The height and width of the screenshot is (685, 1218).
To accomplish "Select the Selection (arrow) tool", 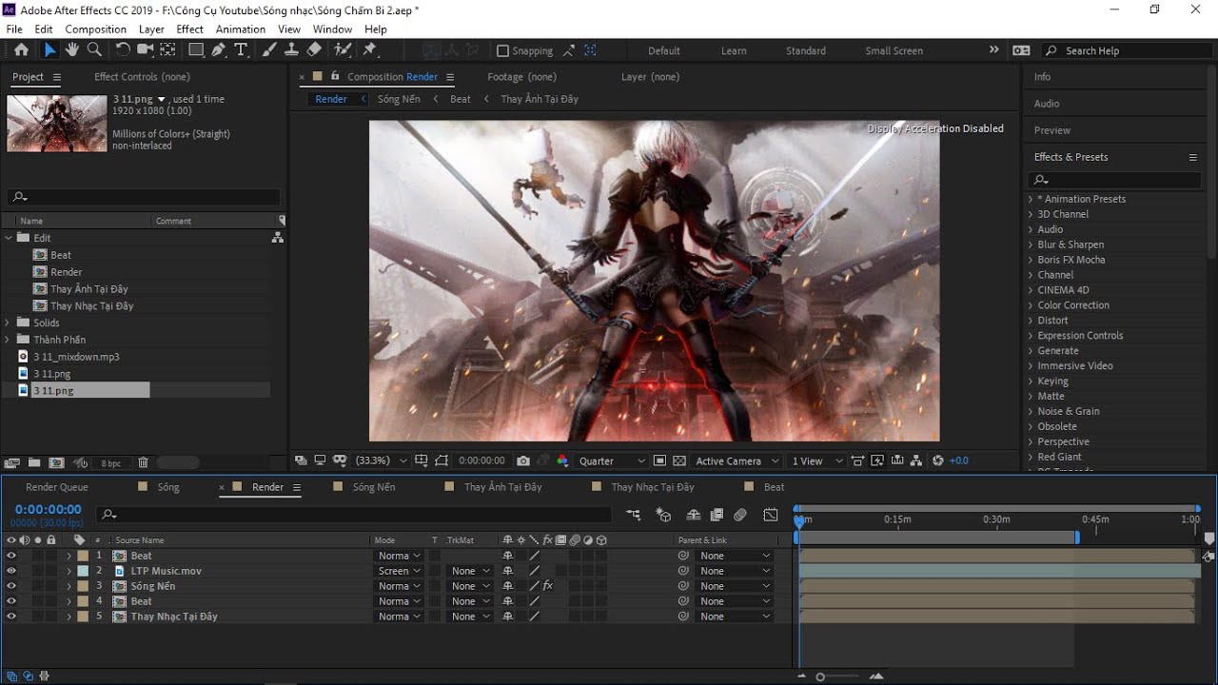I will [49, 50].
